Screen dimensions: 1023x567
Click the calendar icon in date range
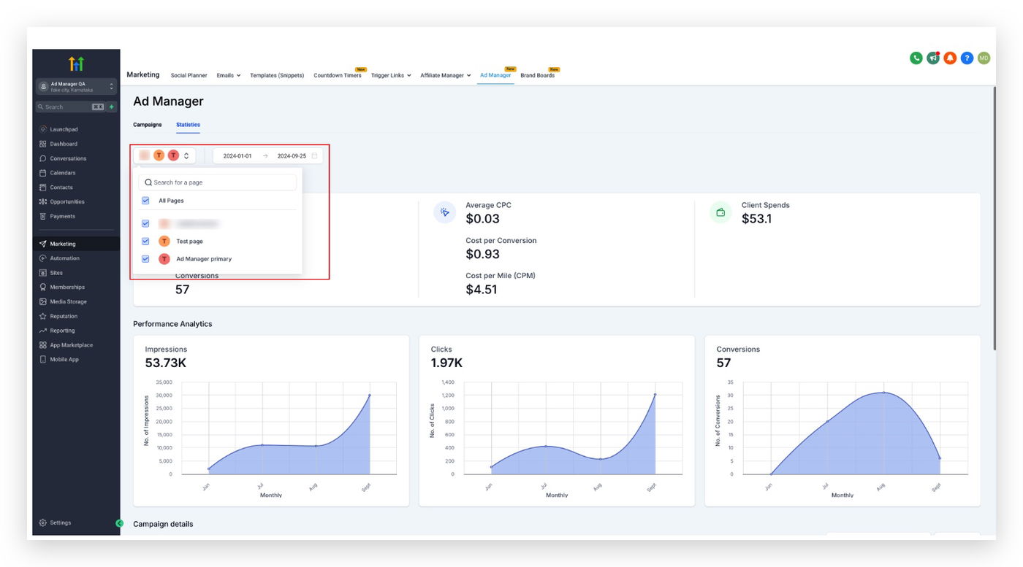[314, 156]
